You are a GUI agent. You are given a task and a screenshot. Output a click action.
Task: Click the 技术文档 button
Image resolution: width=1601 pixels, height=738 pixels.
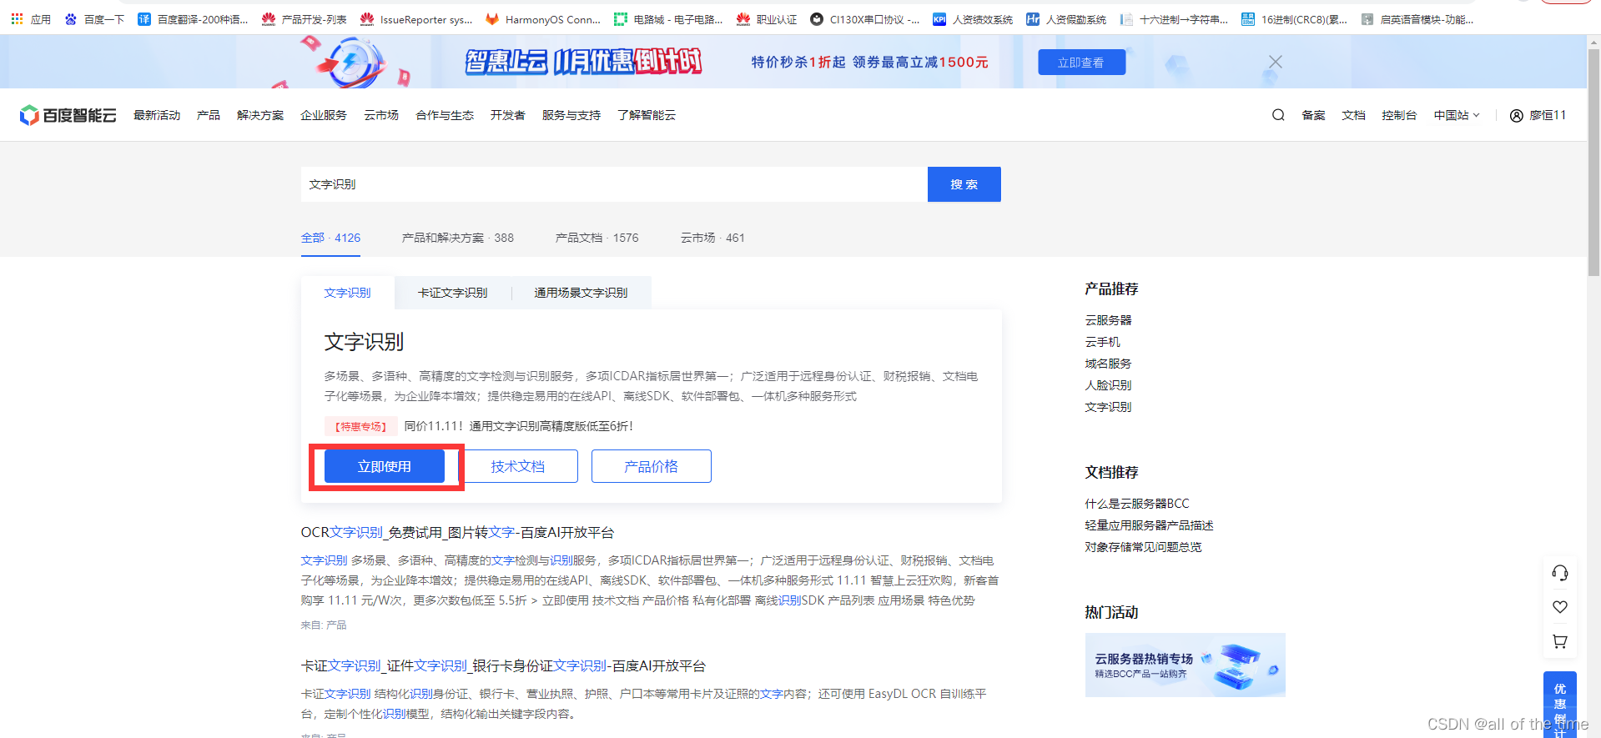tap(517, 466)
